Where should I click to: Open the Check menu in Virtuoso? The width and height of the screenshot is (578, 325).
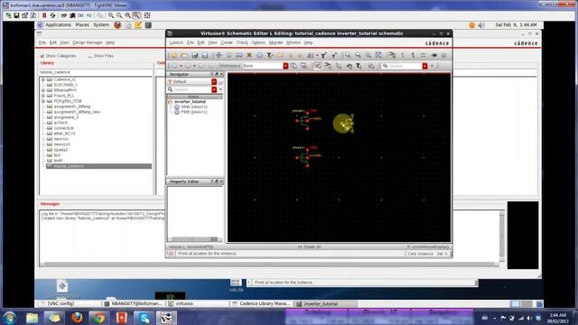click(242, 42)
